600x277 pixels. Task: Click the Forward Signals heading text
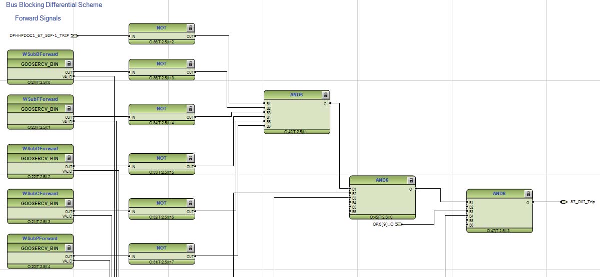click(38, 18)
